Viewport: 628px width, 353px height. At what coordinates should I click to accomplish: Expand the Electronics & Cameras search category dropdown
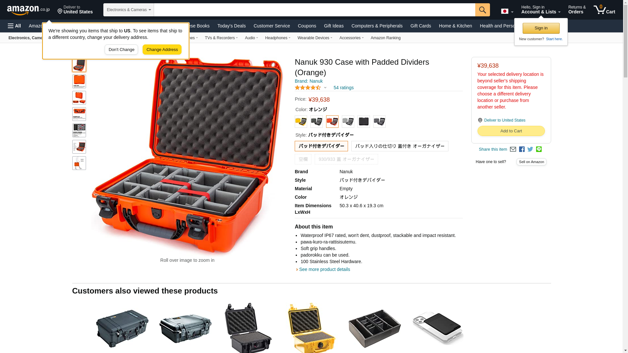click(x=129, y=10)
